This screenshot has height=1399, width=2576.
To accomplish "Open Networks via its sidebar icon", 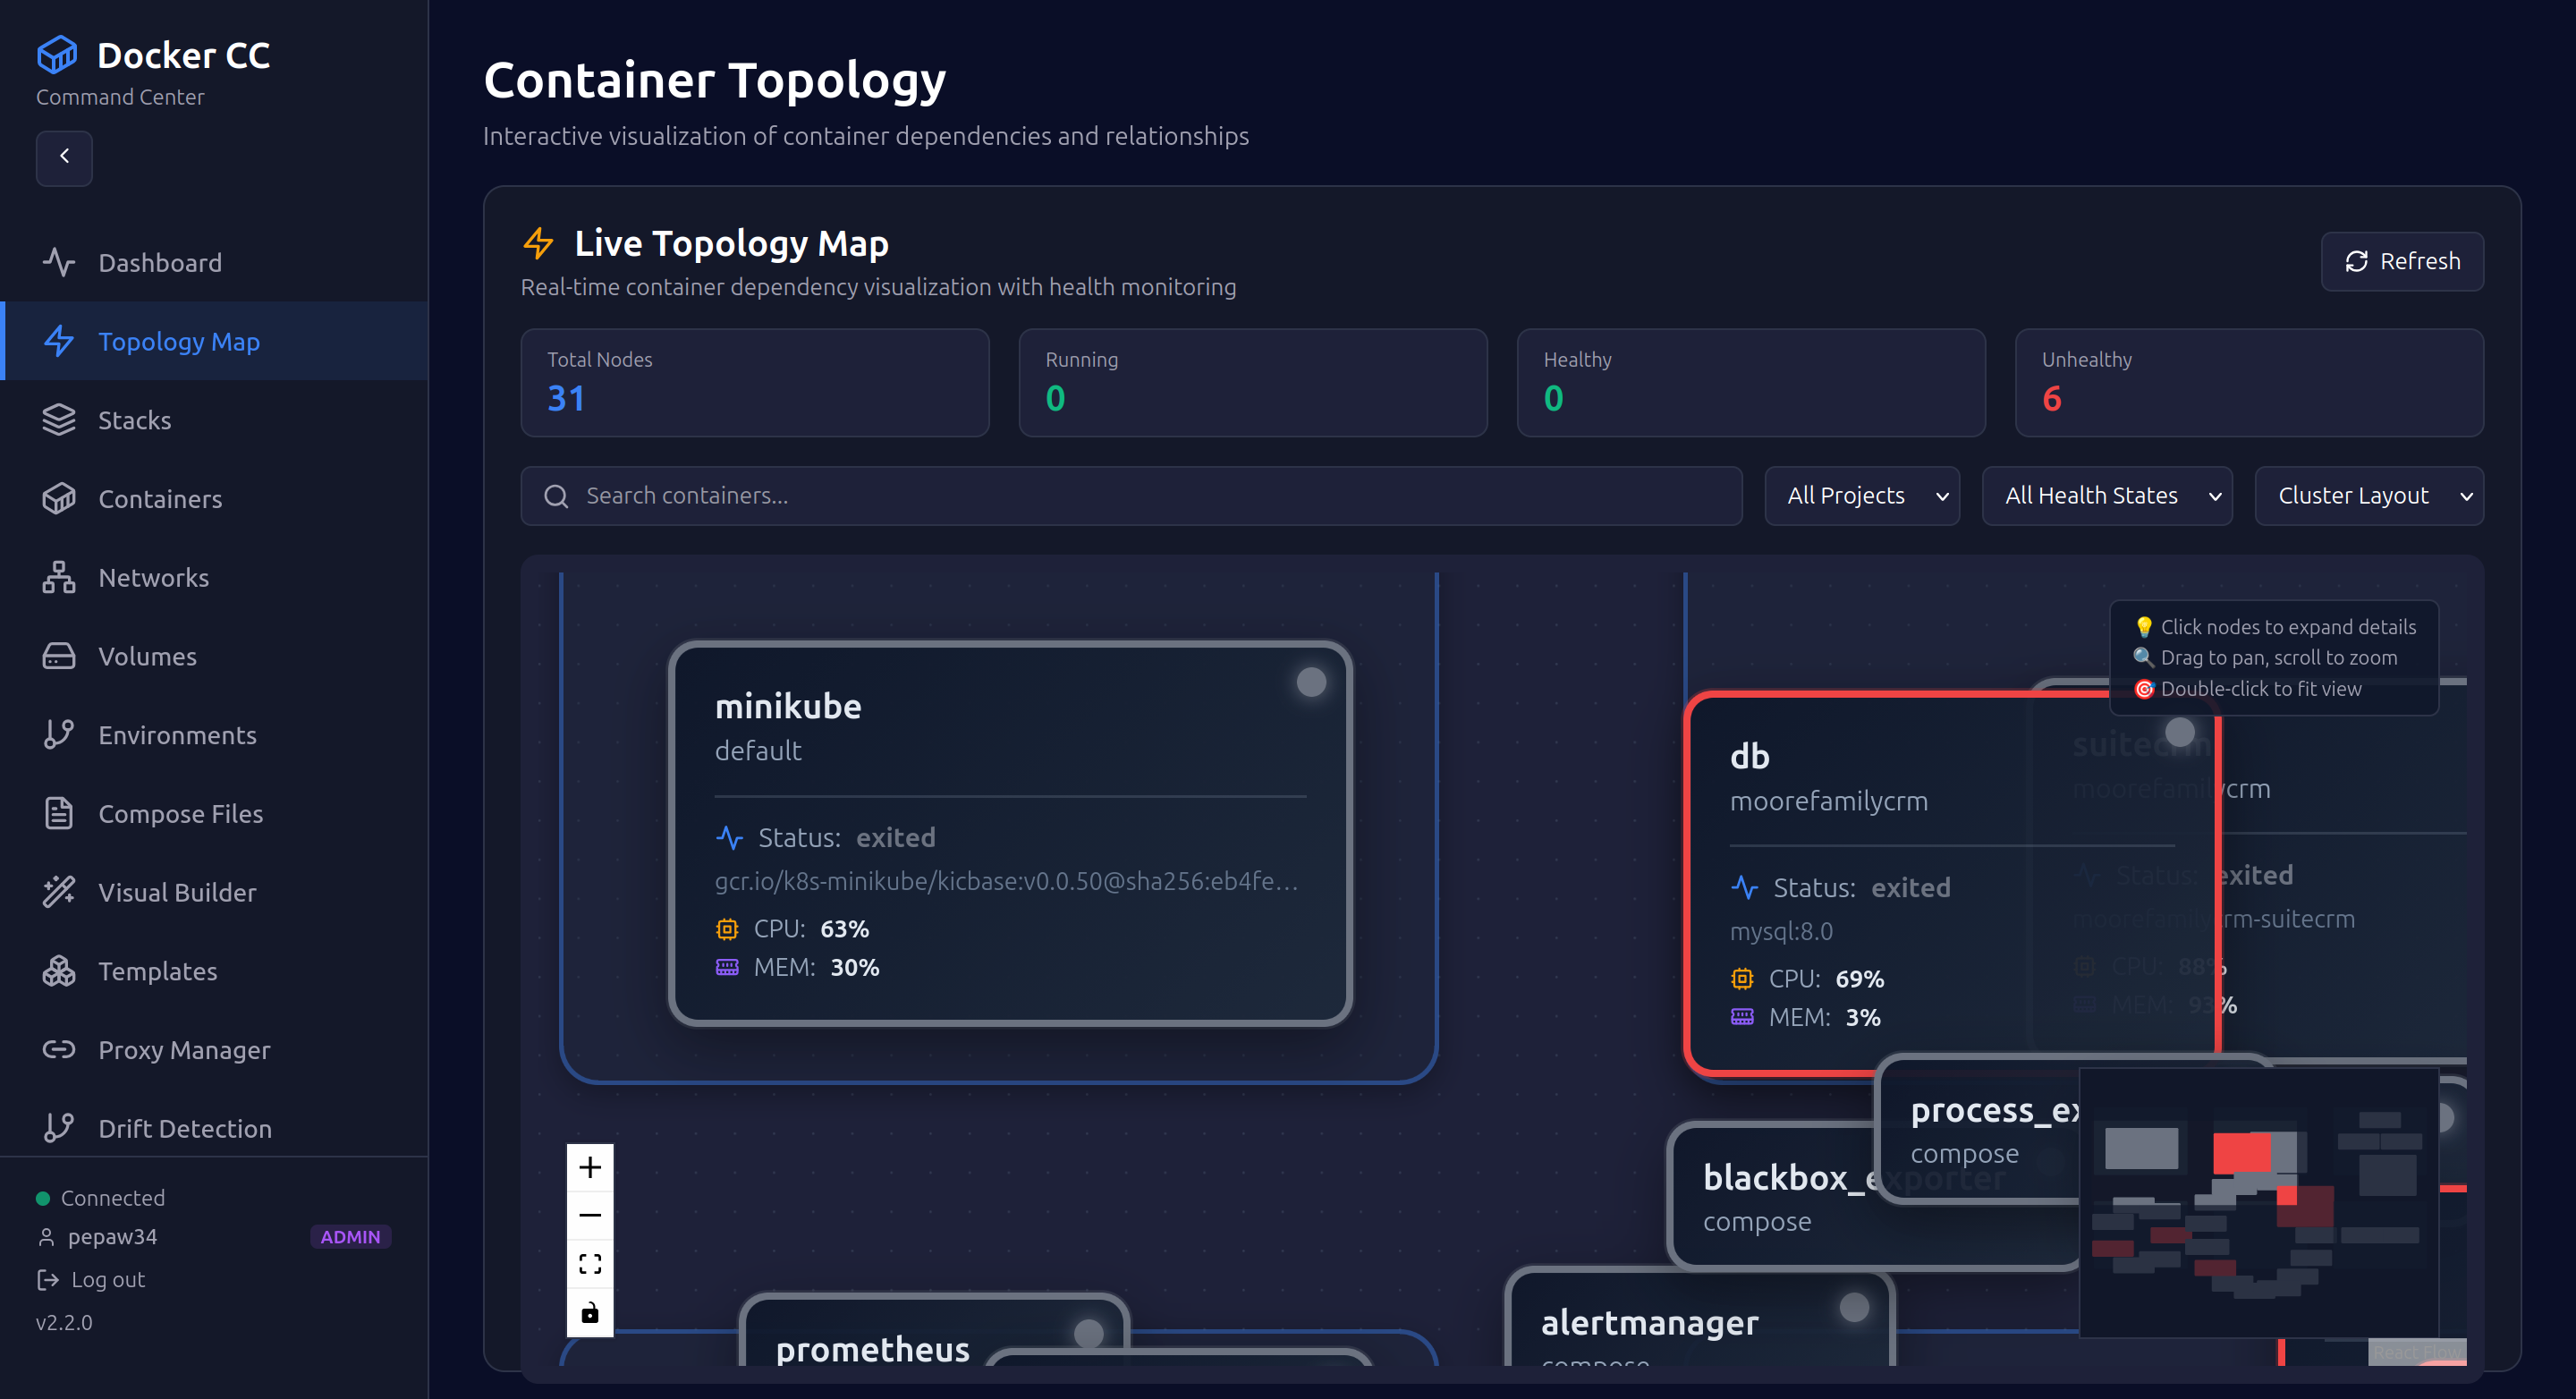I will (x=59, y=577).
